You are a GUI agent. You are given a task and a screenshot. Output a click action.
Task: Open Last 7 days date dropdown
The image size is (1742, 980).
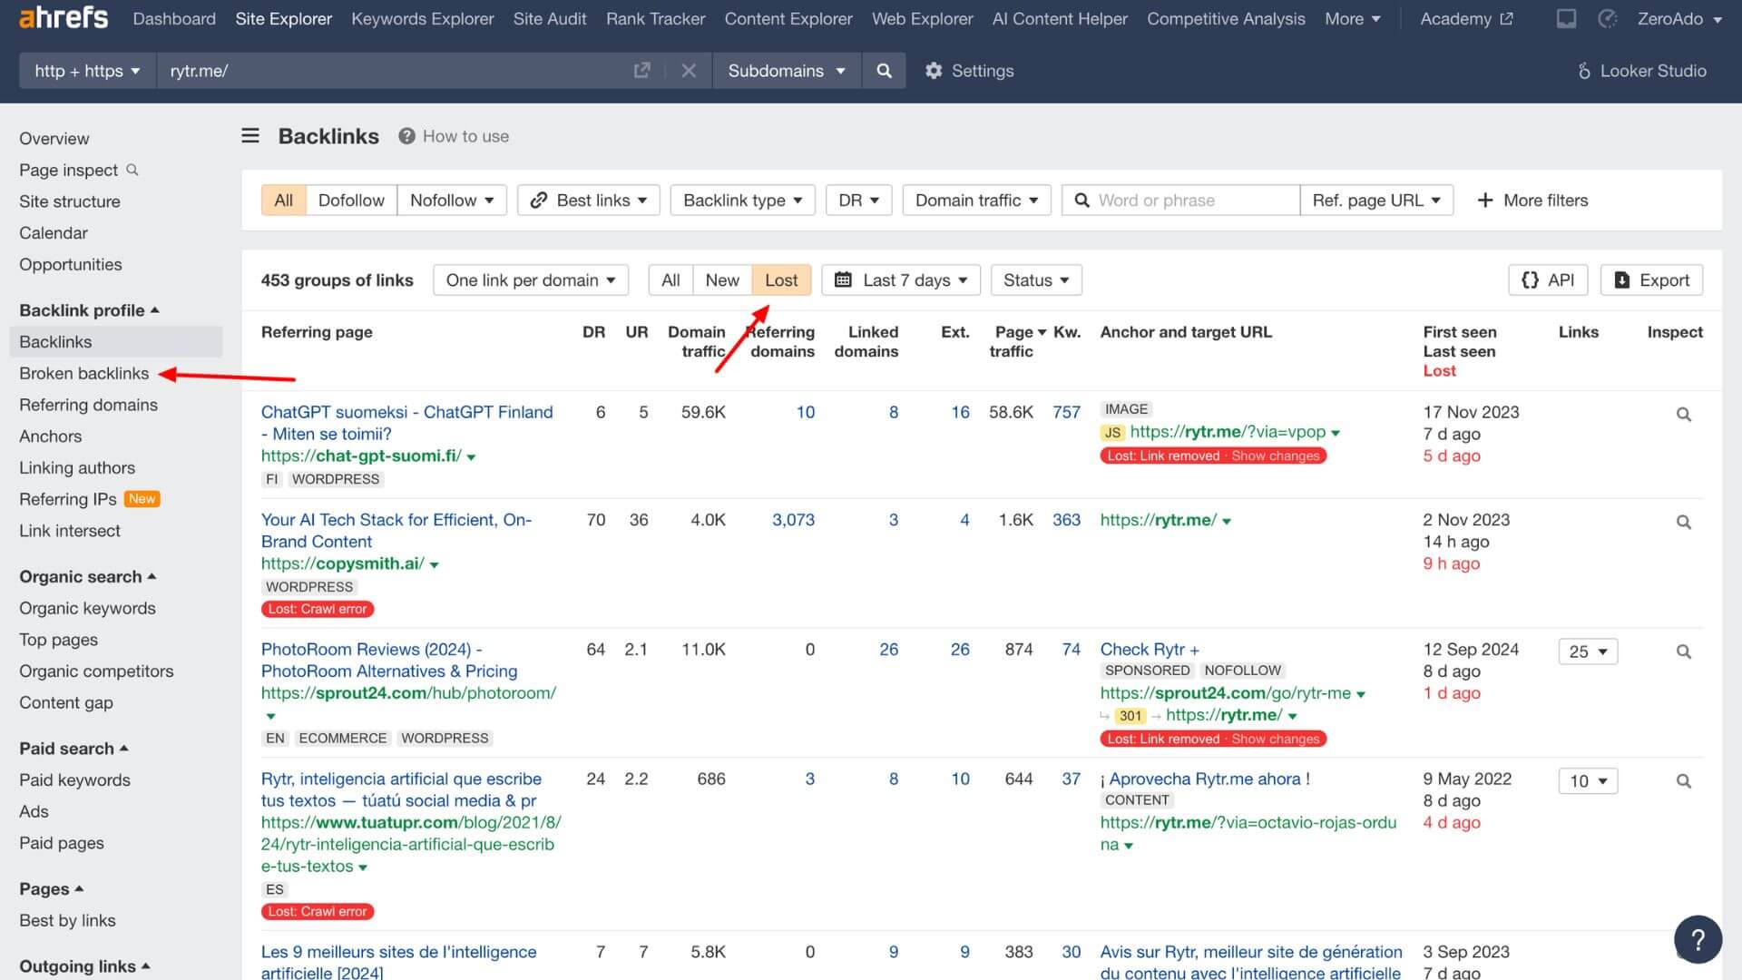[901, 280]
